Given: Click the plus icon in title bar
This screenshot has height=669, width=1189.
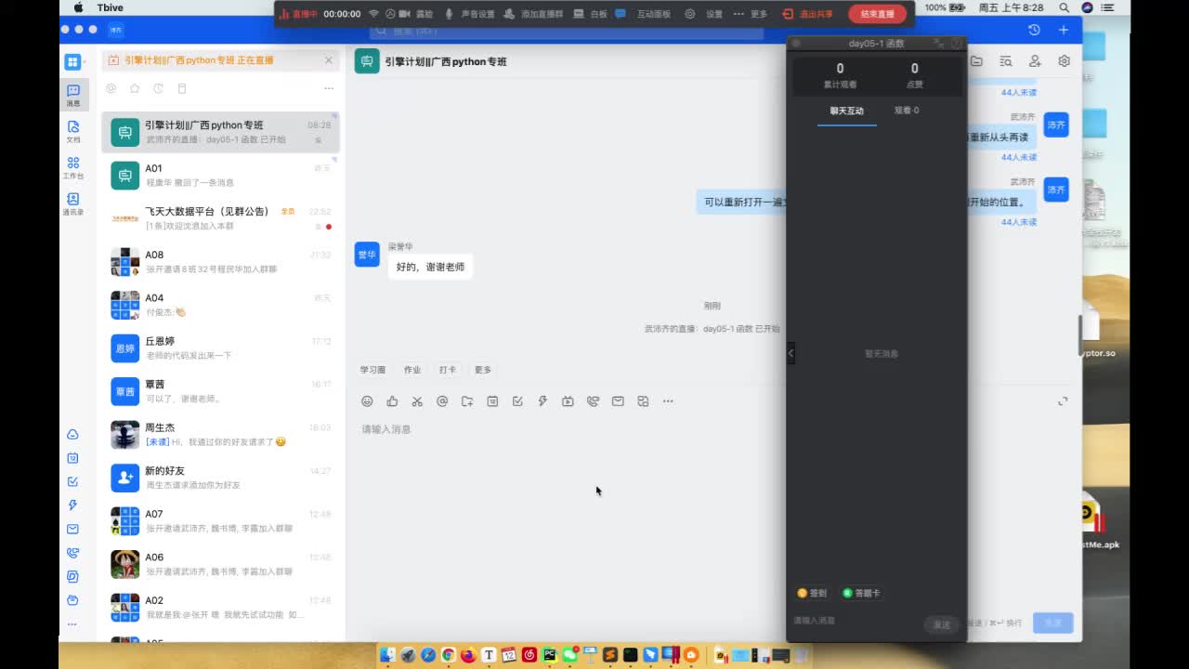Looking at the screenshot, I should click(x=1064, y=30).
